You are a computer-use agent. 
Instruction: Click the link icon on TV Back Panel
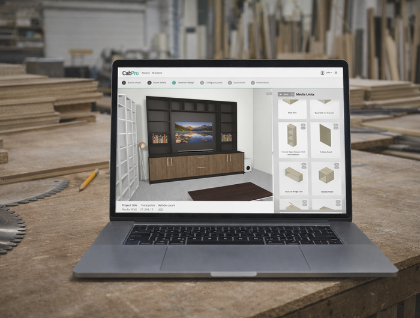click(x=336, y=126)
